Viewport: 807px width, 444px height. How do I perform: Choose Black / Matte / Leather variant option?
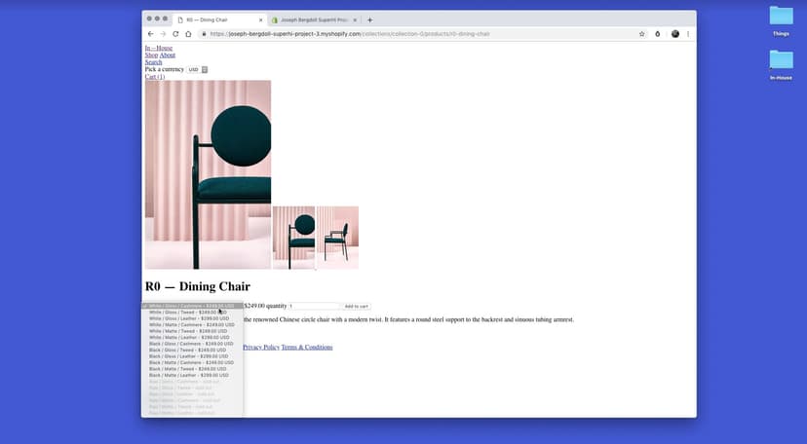coord(189,375)
